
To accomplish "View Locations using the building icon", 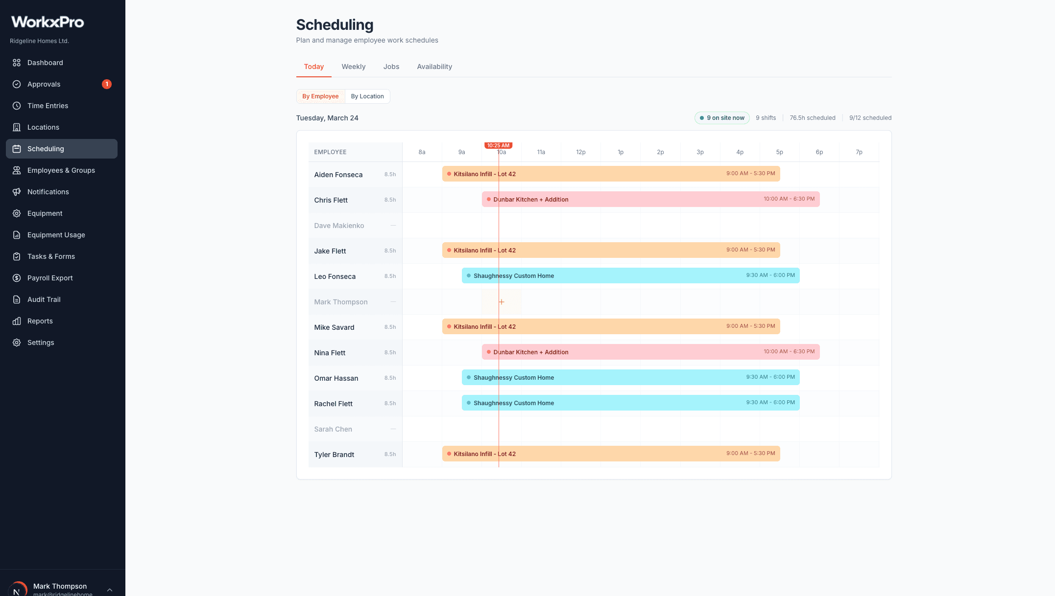I will point(42,127).
